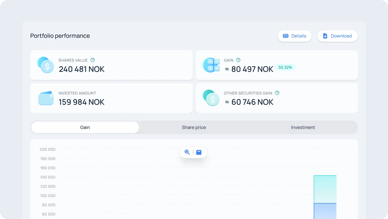
Task: Click the 50.32% gain percentage badge
Action: point(285,67)
